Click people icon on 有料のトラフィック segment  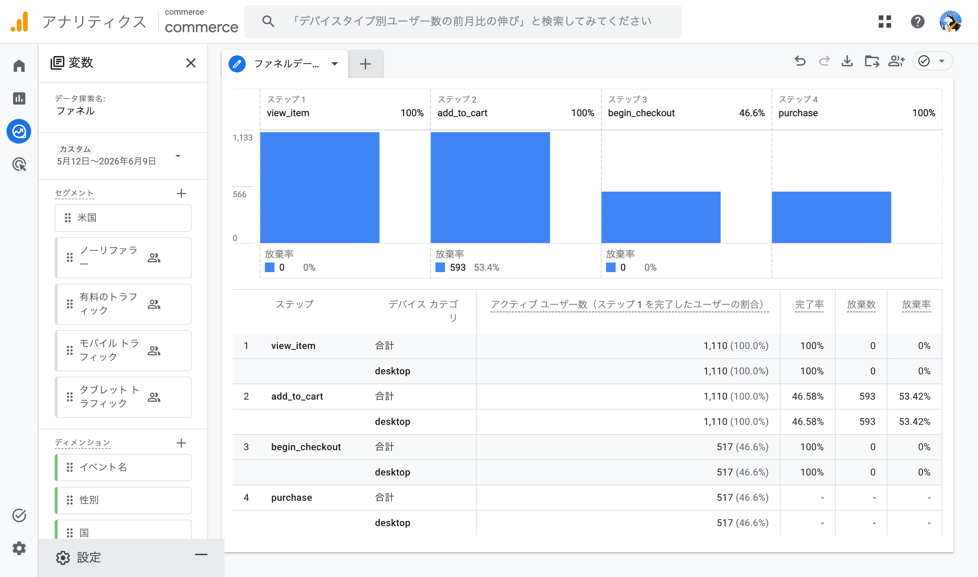click(x=154, y=304)
